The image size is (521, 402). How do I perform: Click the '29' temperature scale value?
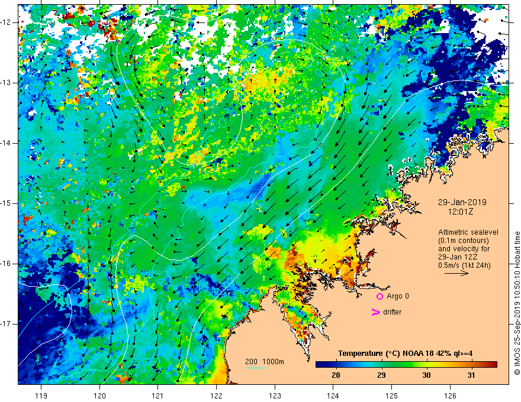pos(381,375)
